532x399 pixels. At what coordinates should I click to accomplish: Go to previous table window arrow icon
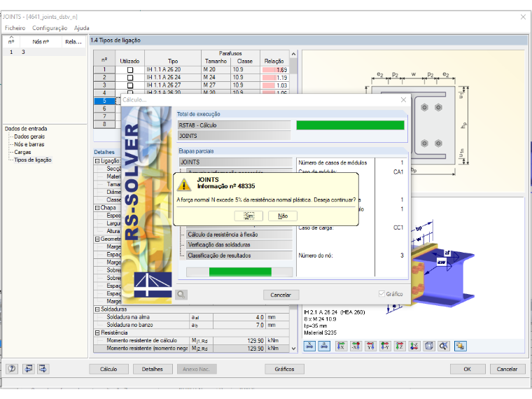click(x=29, y=369)
